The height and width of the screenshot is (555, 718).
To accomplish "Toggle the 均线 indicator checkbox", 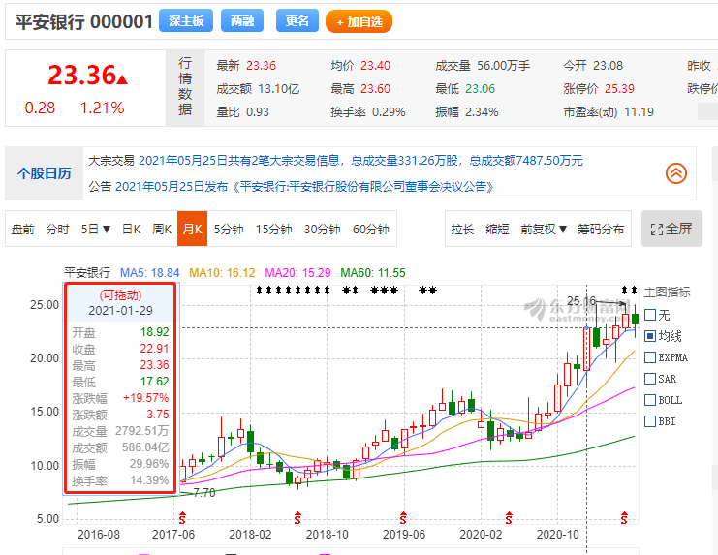I will click(x=650, y=336).
